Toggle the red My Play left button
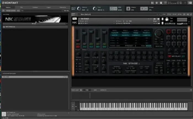The height and width of the screenshot is (119, 193). tap(169, 56)
